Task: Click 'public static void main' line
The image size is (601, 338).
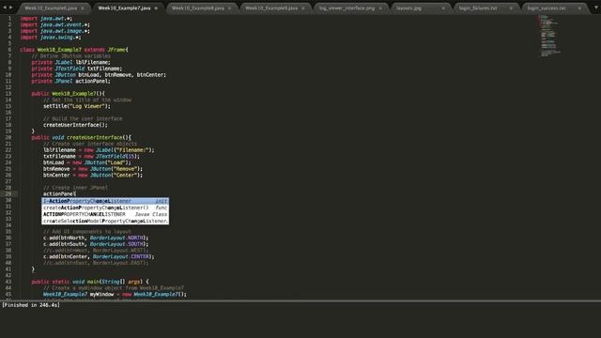Action: click(90, 282)
